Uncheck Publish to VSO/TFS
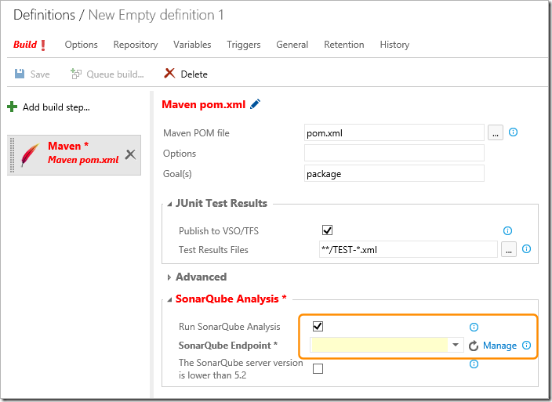This screenshot has height=402, width=552. pyautogui.click(x=327, y=230)
